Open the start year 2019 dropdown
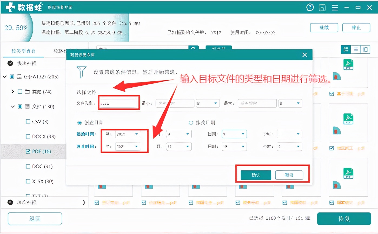 [x=128, y=134]
